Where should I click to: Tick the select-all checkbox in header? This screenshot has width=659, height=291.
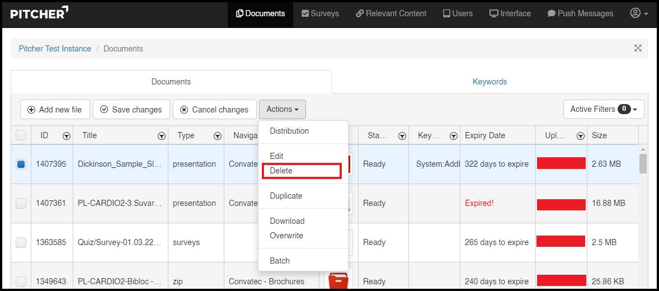(x=21, y=135)
